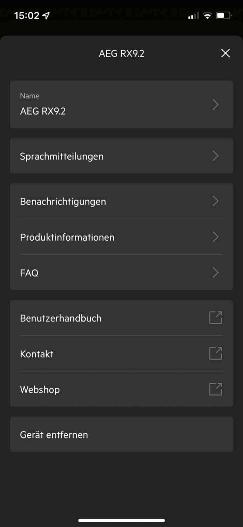The width and height of the screenshot is (243, 527).
Task: Select the Benachrichtigungen menu item
Action: [x=63, y=201]
